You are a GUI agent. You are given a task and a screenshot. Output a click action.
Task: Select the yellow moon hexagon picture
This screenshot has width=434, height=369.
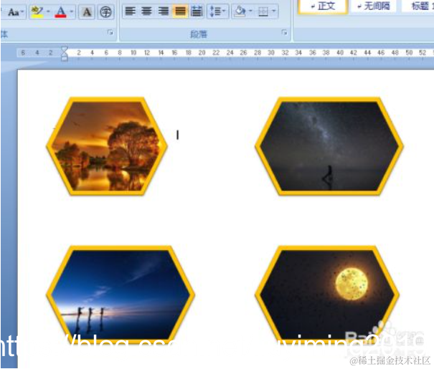click(327, 294)
